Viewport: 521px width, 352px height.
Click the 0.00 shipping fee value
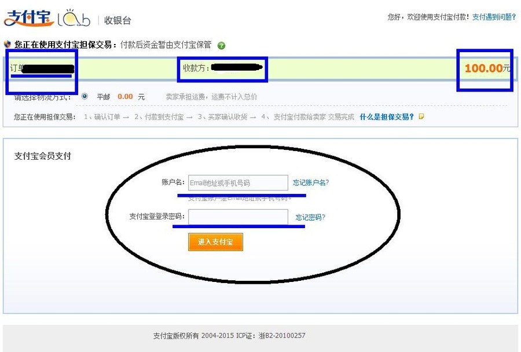click(125, 97)
